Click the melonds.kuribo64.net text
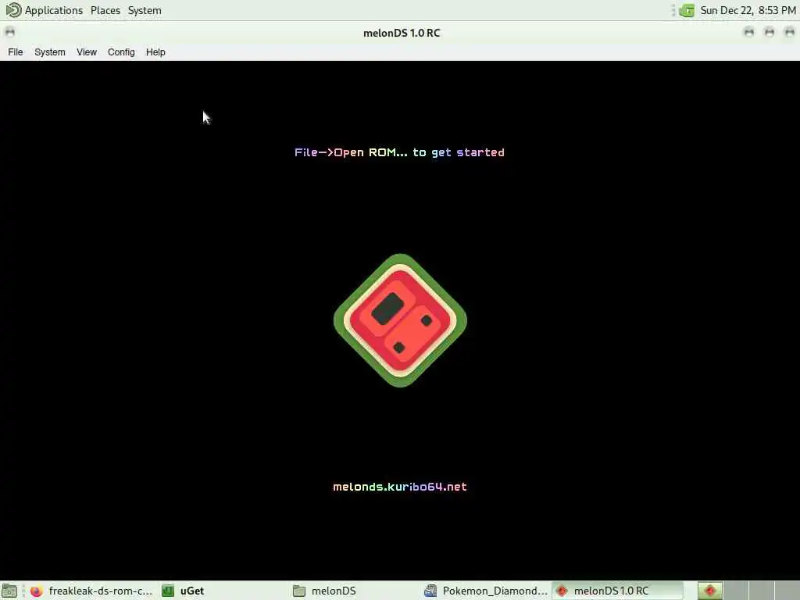800x600 pixels. pos(400,487)
